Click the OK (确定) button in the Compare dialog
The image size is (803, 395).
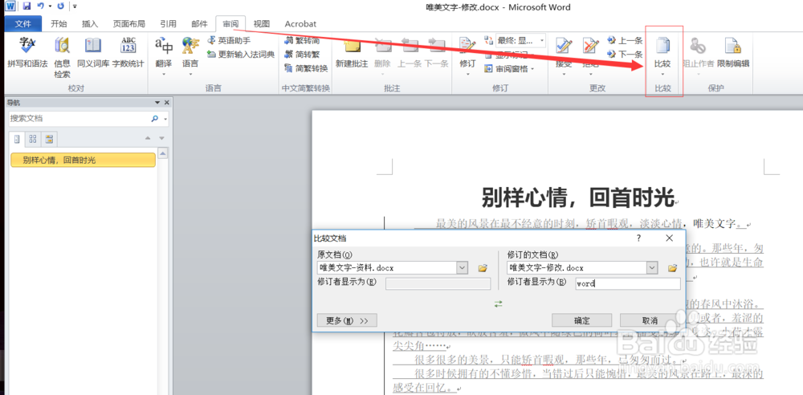coord(581,320)
